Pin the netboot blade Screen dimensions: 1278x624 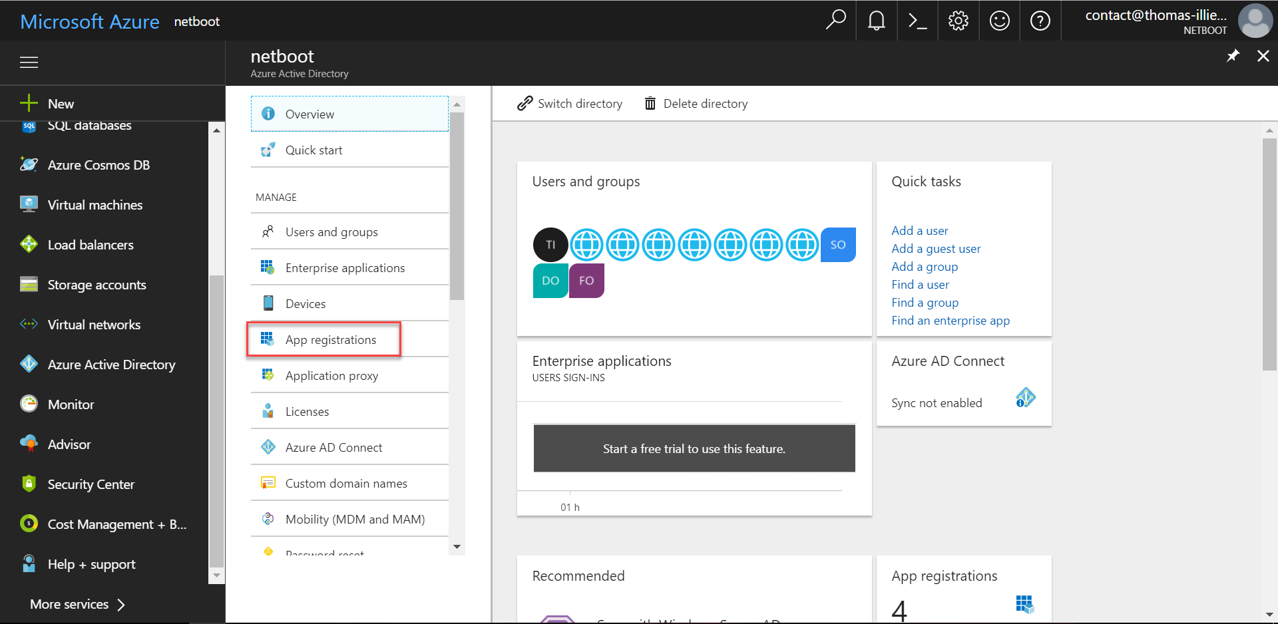[1233, 56]
